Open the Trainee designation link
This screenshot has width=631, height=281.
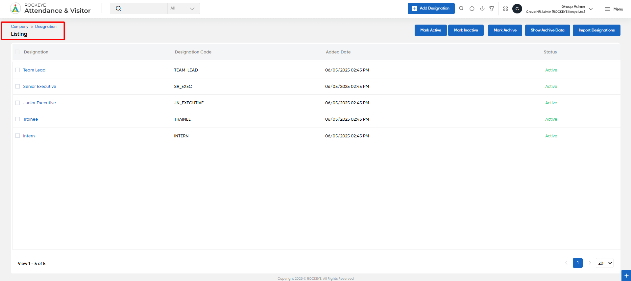[30, 119]
